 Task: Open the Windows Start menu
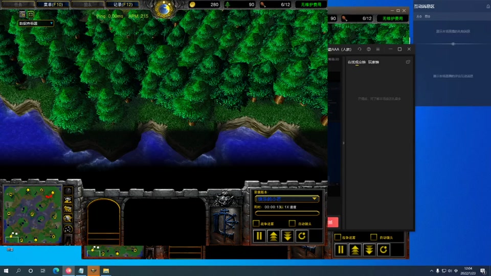6,271
